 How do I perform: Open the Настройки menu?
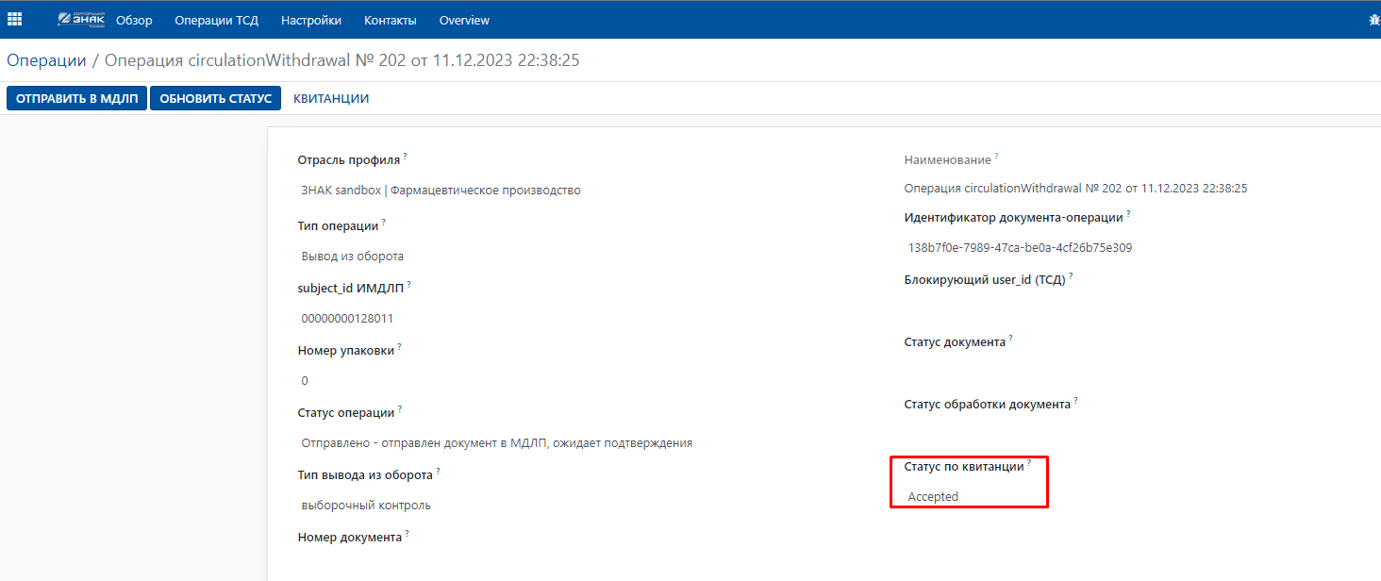tap(311, 20)
